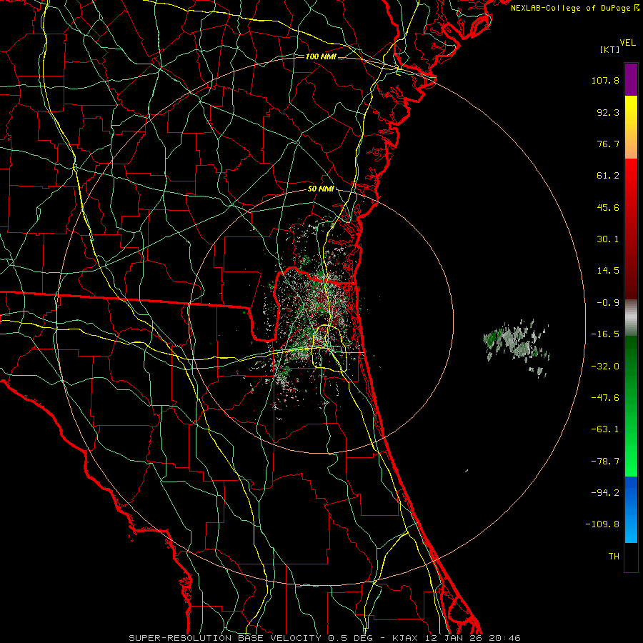Viewport: 643px width, 643px height.
Task: Click the blue segment of the velocity color bar
Action: (x=631, y=509)
